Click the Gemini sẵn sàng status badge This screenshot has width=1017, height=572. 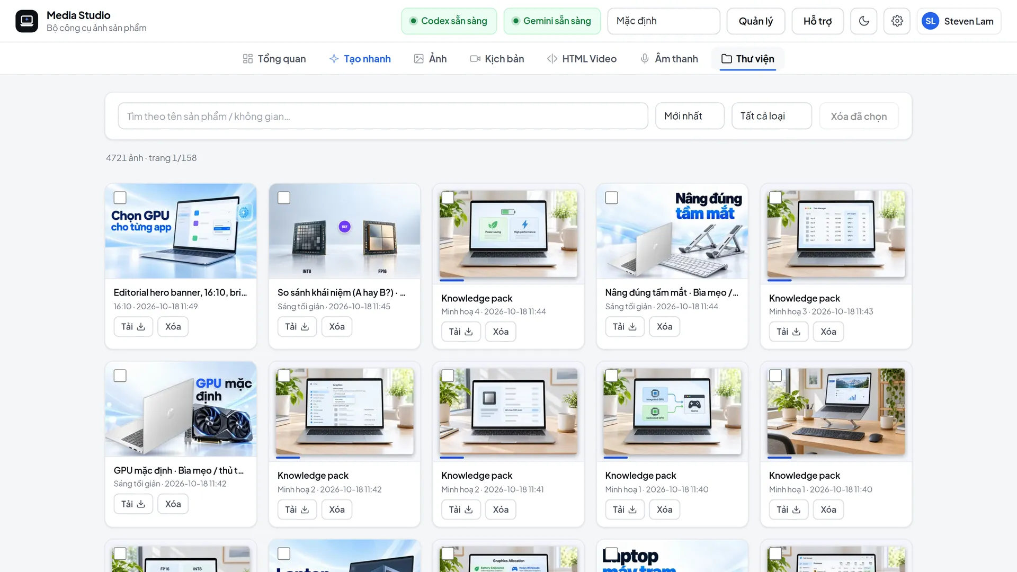click(x=552, y=21)
